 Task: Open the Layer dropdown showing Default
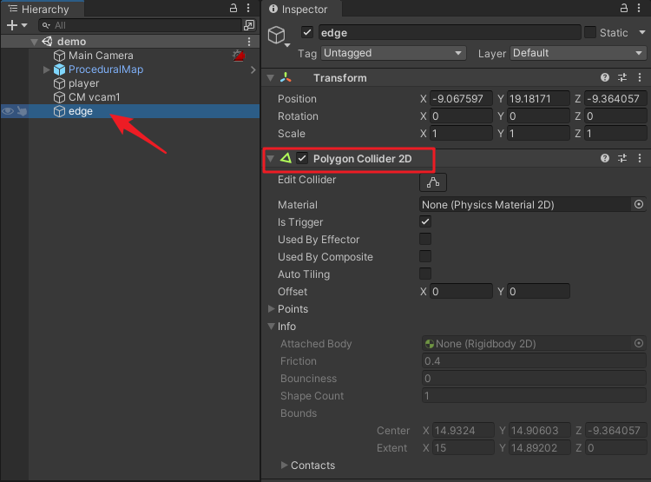coord(577,53)
